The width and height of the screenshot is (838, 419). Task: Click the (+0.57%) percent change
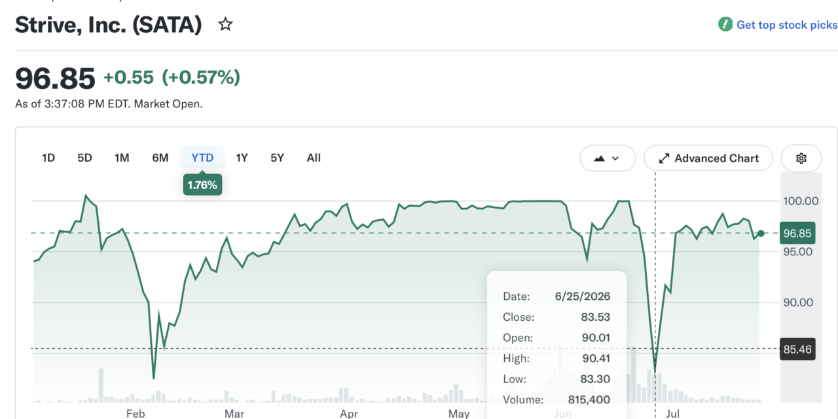tap(201, 78)
